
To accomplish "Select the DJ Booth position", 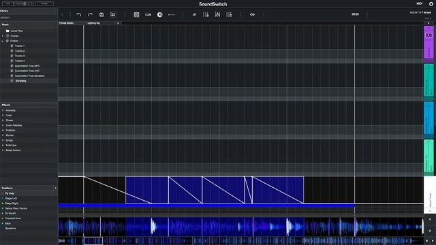I will [x=10, y=213].
